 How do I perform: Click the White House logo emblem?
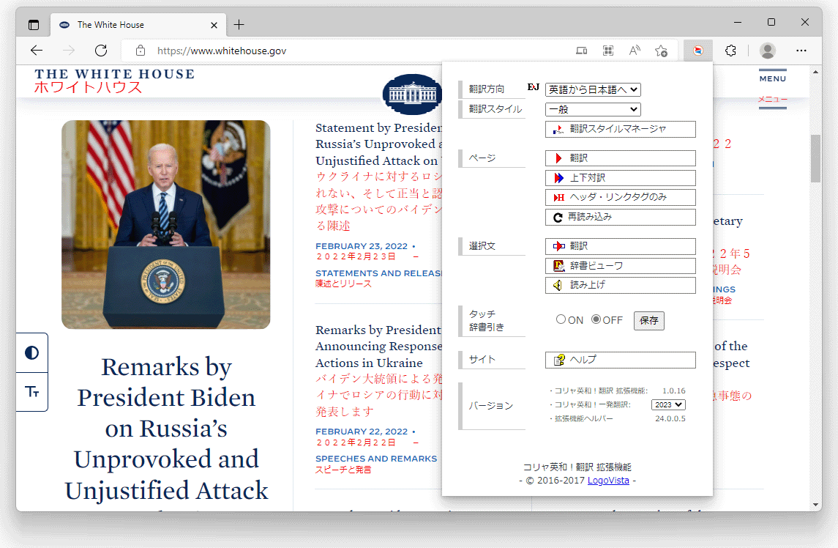click(x=412, y=95)
